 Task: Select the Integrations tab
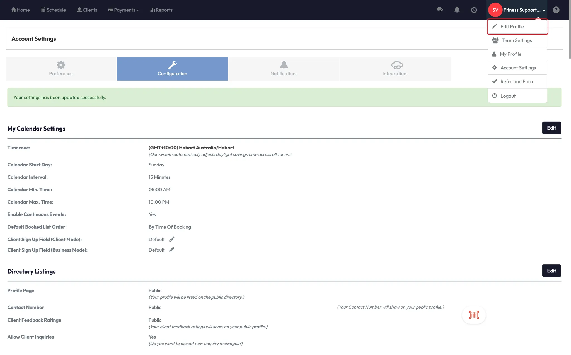click(395, 69)
